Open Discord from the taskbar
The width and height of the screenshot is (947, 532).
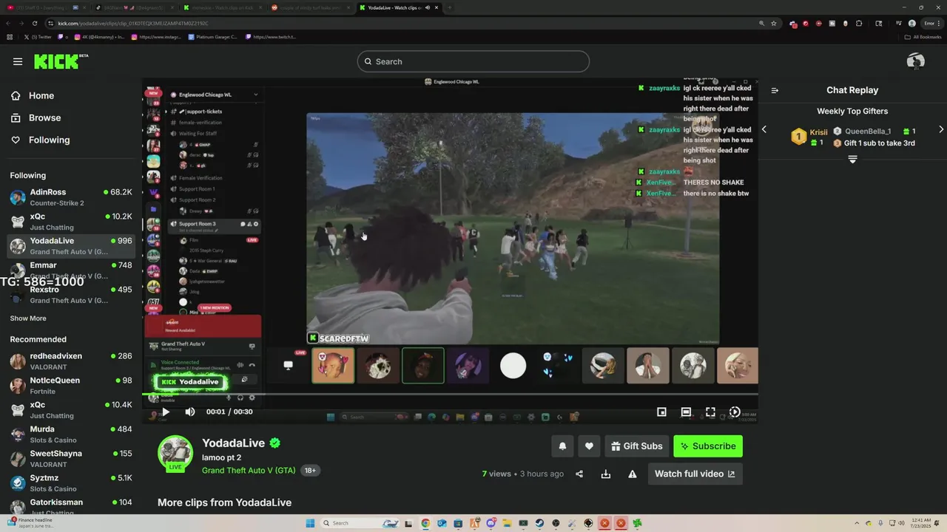(491, 523)
